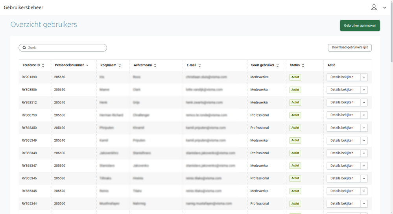393x214 pixels.
Task: Click the magnifier icon in search box
Action: (x=24, y=48)
